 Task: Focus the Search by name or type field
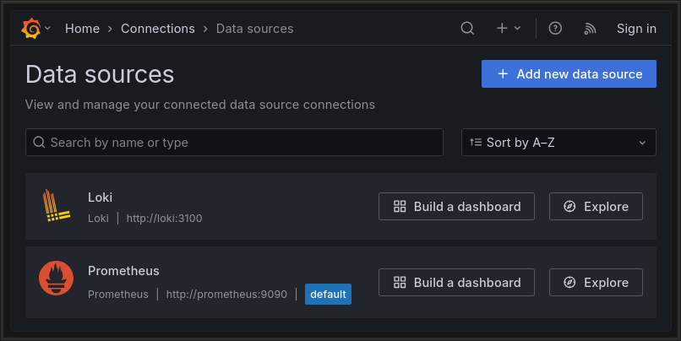pyautogui.click(x=234, y=143)
